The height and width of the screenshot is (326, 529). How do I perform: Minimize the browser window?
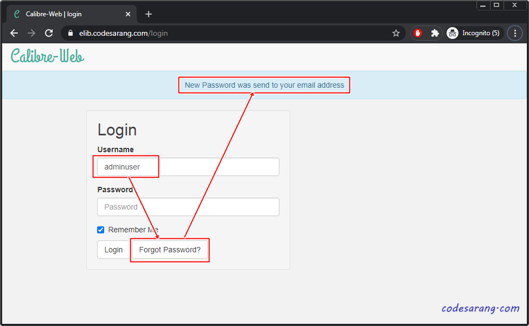483,5
